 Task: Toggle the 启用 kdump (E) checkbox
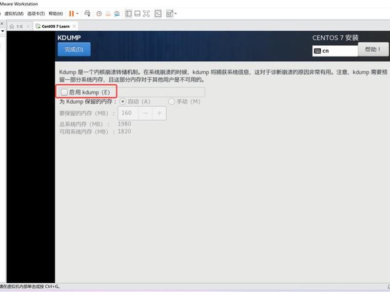[x=64, y=92]
